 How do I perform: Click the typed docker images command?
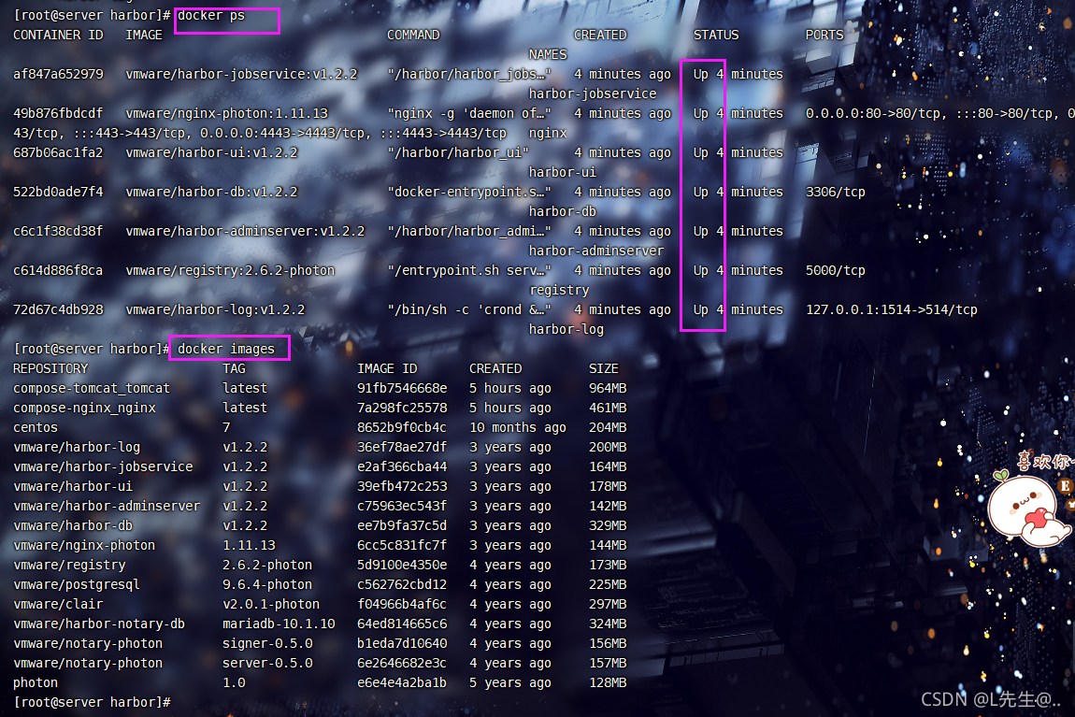[226, 349]
